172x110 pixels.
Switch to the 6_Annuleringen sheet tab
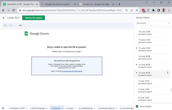[x=127, y=108]
